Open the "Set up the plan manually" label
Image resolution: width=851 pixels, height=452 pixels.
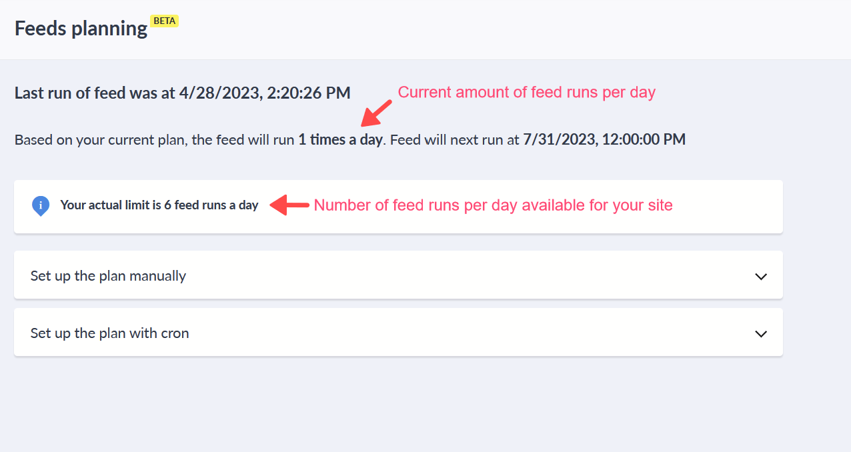[x=108, y=276]
